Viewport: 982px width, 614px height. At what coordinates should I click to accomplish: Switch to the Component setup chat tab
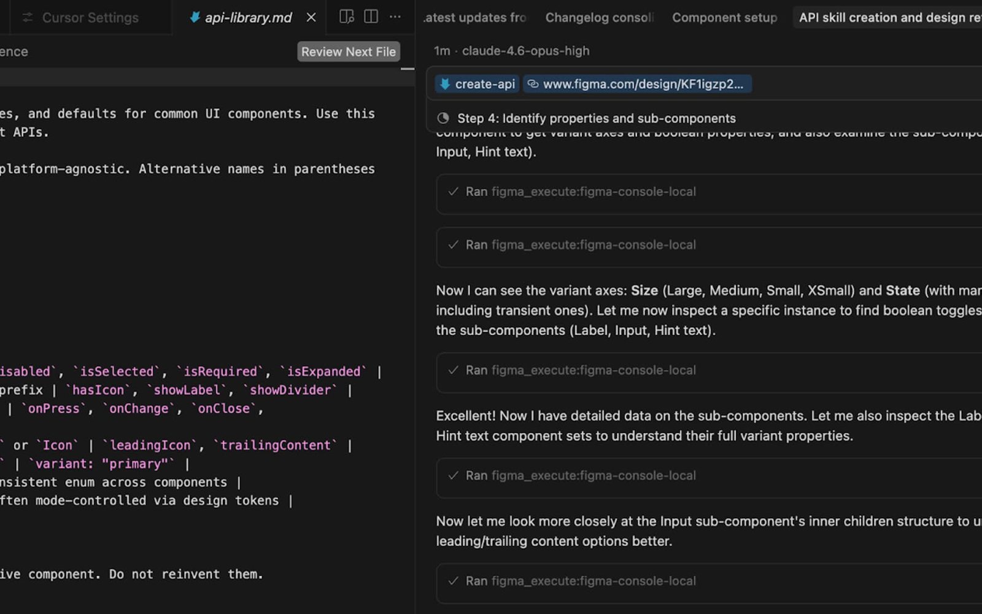click(724, 18)
